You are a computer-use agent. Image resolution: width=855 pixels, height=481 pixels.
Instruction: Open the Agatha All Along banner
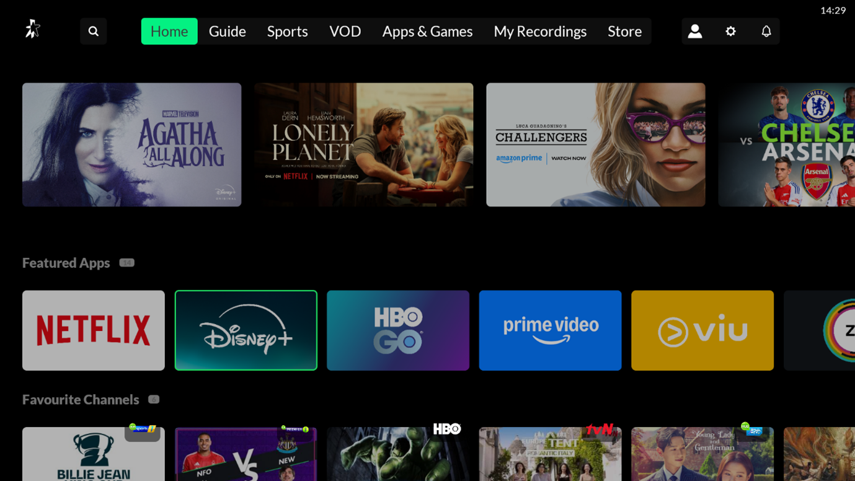pyautogui.click(x=132, y=144)
